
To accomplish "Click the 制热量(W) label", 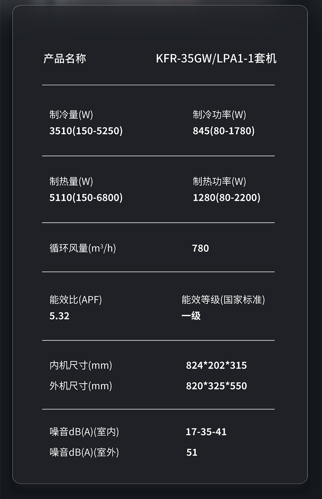I will (x=71, y=182).
